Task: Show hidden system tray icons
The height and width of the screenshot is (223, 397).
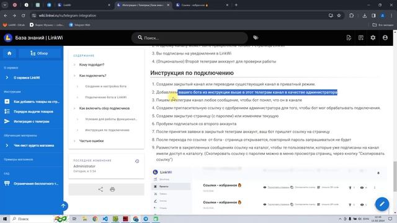Action: point(340,219)
